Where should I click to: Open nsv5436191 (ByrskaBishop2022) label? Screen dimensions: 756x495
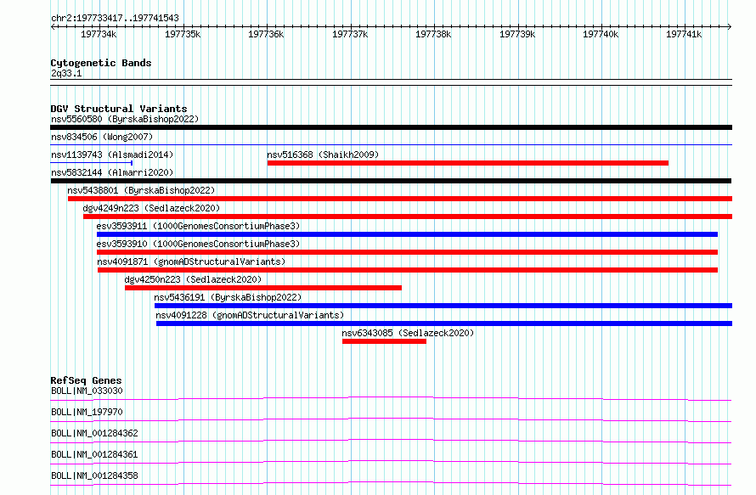[228, 297]
